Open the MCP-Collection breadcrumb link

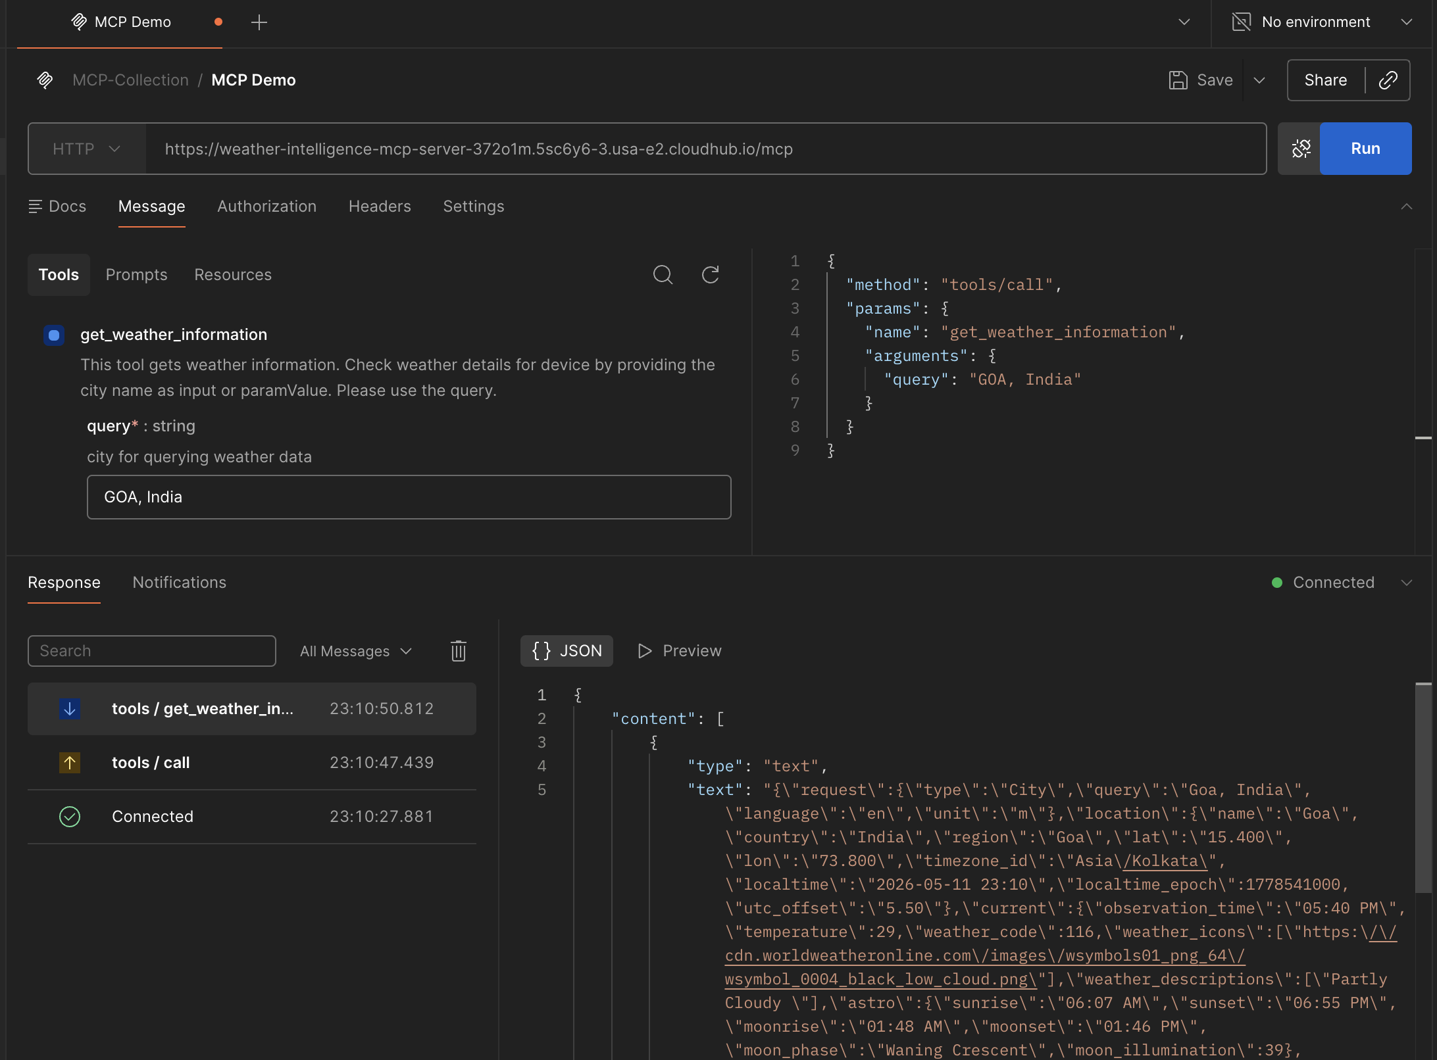tap(130, 80)
